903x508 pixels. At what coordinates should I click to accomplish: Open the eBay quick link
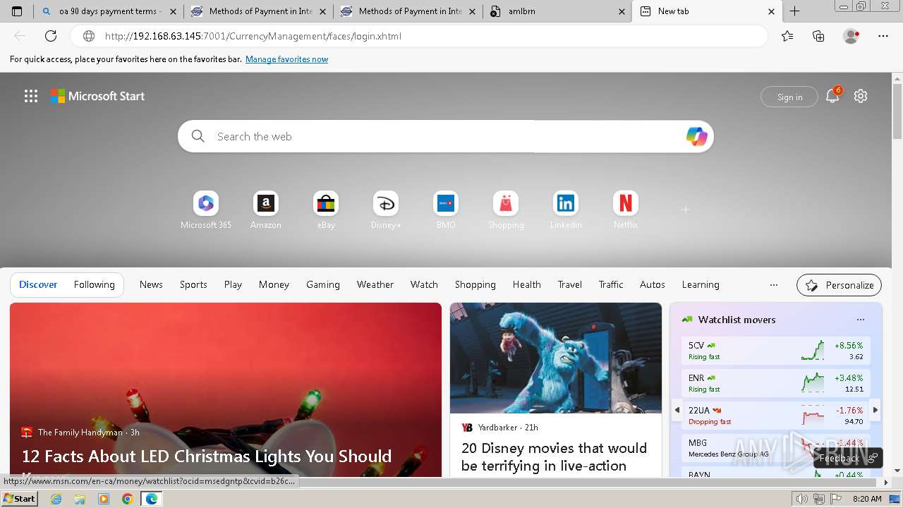click(x=326, y=210)
